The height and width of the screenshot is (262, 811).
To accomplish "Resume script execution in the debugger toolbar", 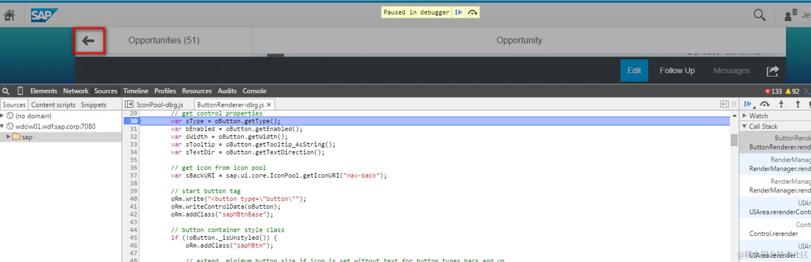I will [x=749, y=104].
